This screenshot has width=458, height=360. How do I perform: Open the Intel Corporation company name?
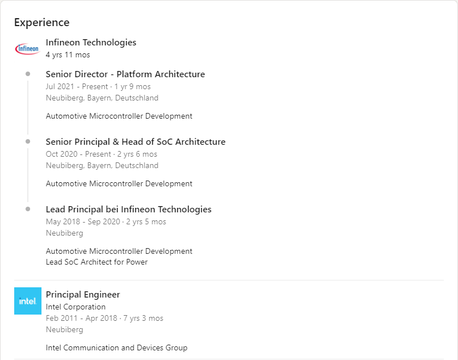(76, 307)
